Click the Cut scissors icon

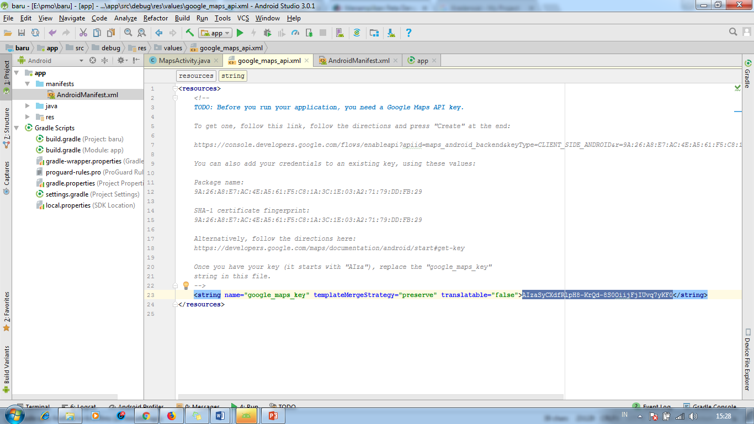point(83,33)
